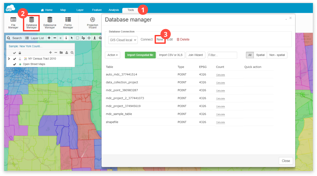The height and width of the screenshot is (176, 317).
Task: Open the Action dropdown
Action: click(x=112, y=55)
